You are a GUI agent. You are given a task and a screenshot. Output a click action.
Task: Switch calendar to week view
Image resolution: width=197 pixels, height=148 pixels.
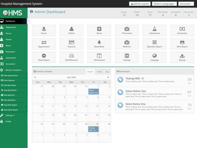tap(99, 72)
